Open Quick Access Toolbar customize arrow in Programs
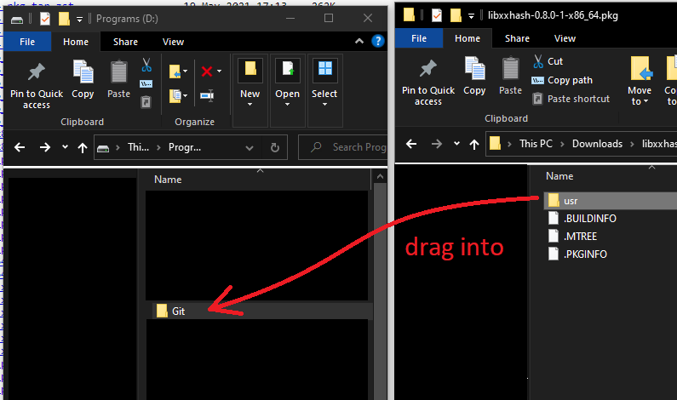Image resolution: width=677 pixels, height=400 pixels. click(x=79, y=19)
